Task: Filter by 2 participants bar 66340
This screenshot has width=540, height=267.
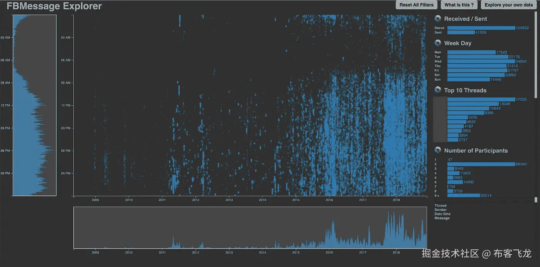Action: click(481, 164)
